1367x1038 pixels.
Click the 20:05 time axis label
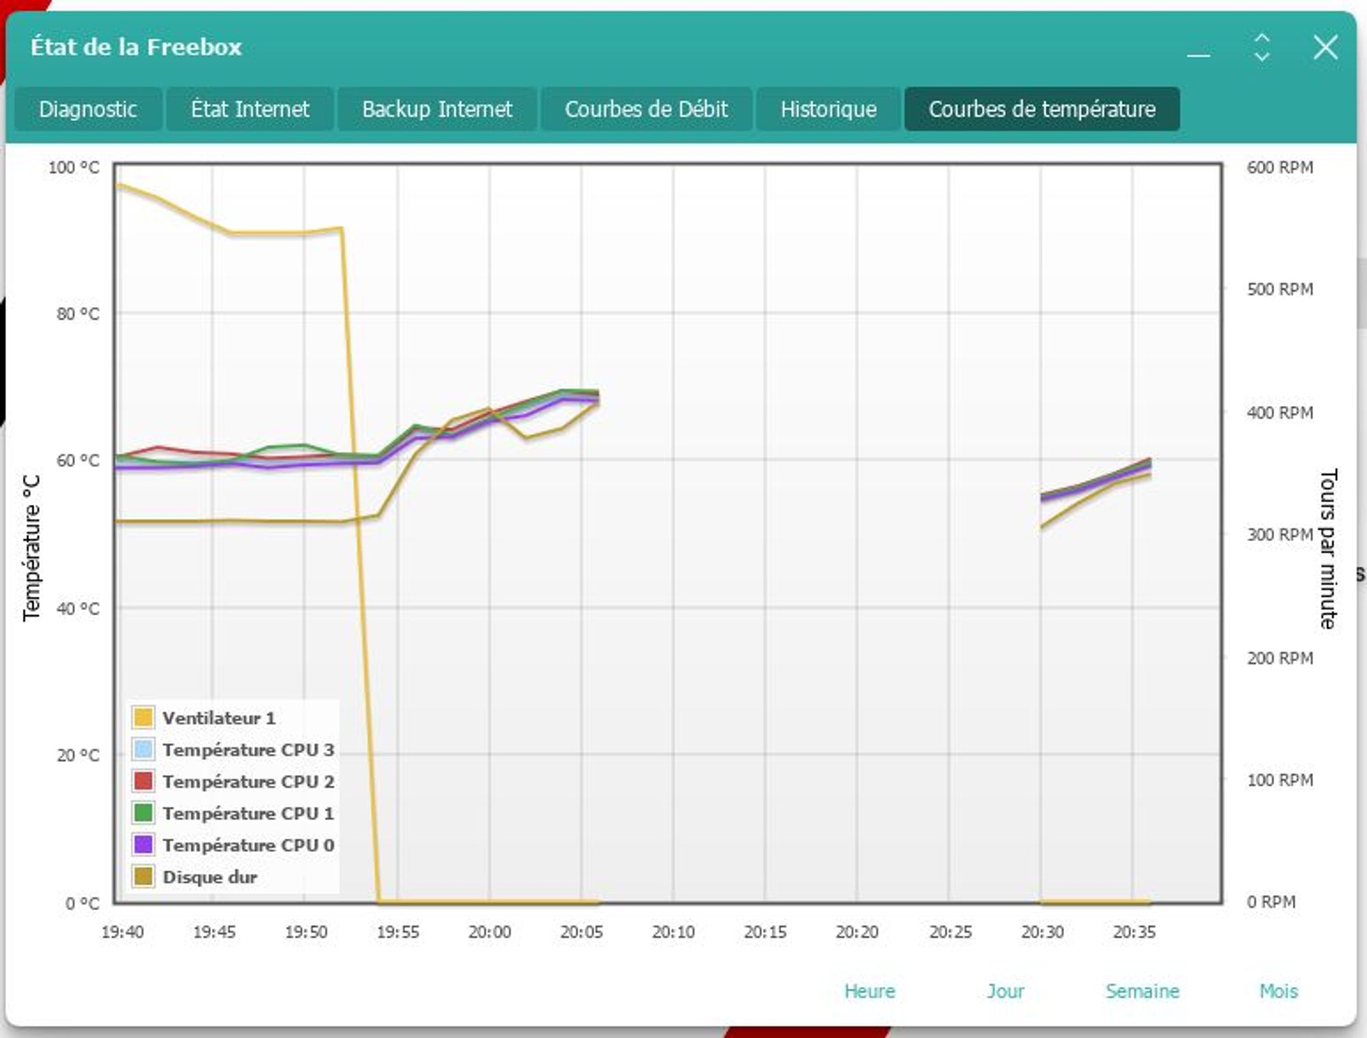(x=582, y=932)
